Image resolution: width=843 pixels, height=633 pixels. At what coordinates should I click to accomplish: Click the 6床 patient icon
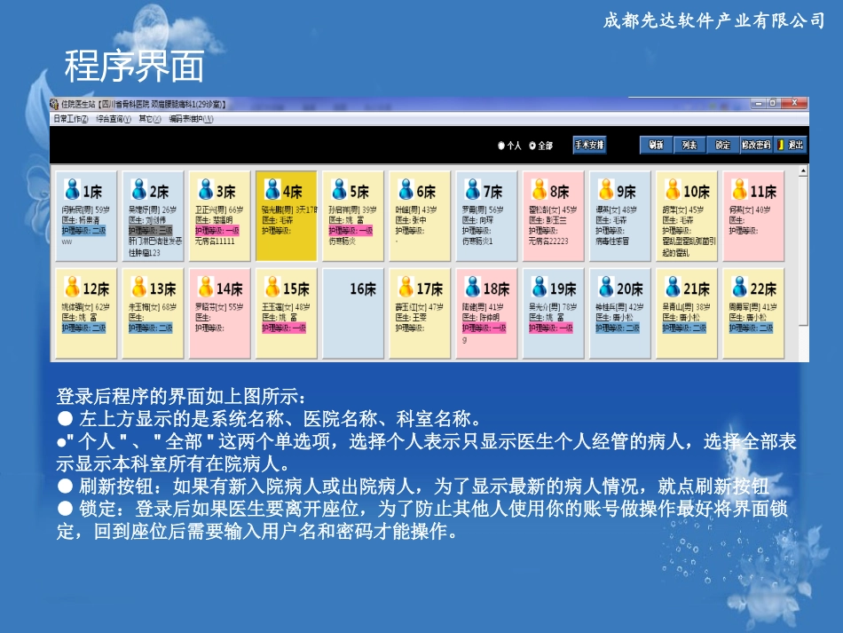pyautogui.click(x=406, y=190)
